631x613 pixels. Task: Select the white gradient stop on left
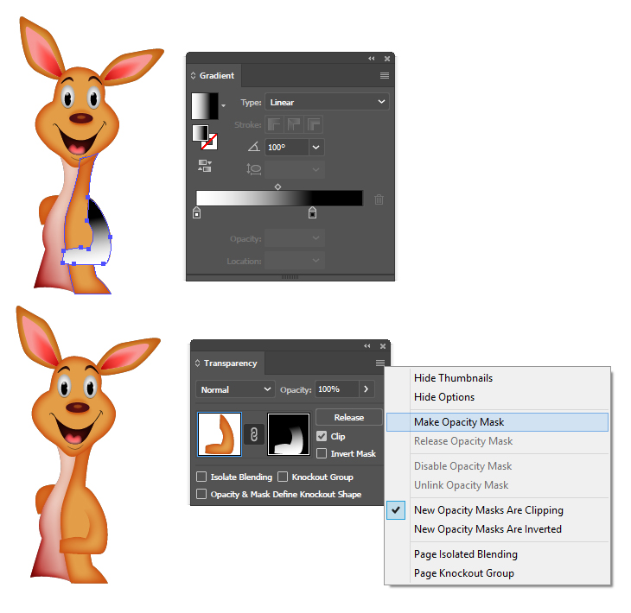[x=196, y=212]
